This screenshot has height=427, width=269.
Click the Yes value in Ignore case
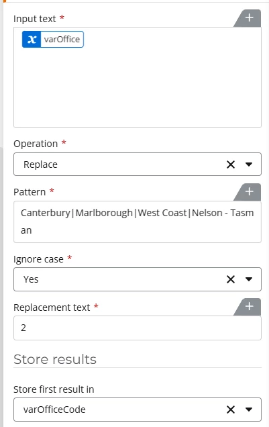pyautogui.click(x=31, y=279)
